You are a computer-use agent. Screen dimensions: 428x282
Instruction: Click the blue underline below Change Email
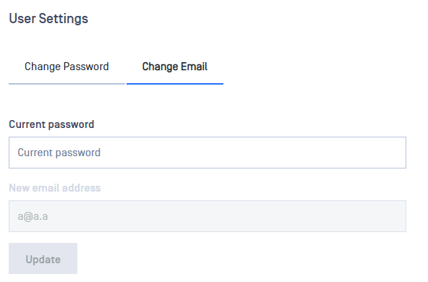[175, 84]
